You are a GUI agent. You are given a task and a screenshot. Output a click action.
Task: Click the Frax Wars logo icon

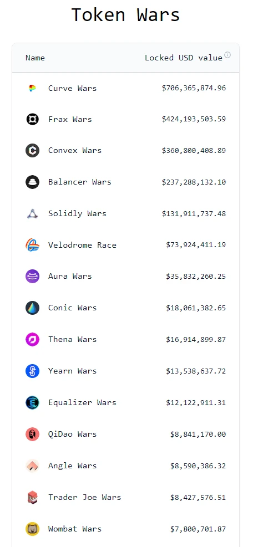pyautogui.click(x=32, y=119)
